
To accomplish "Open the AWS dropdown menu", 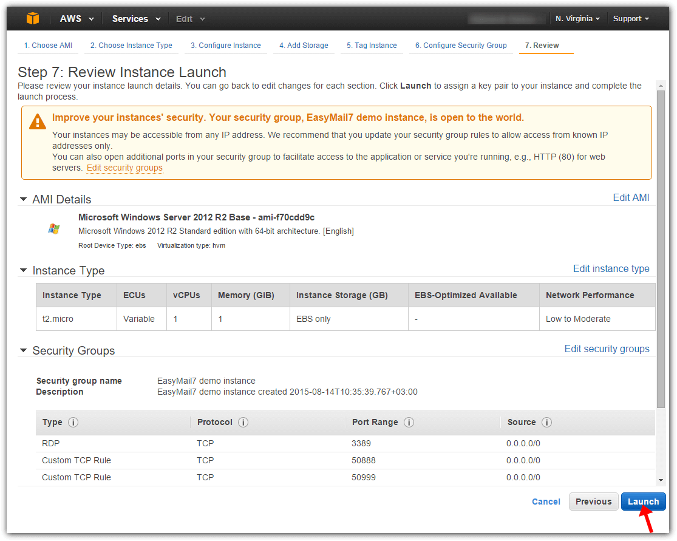I will click(77, 19).
